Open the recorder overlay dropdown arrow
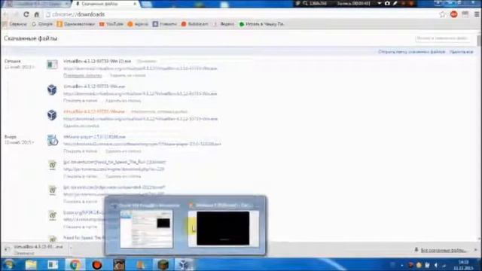482x271 pixels. pyautogui.click(x=380, y=3)
